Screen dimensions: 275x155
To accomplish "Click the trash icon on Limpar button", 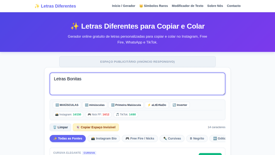I will click(x=55, y=127).
